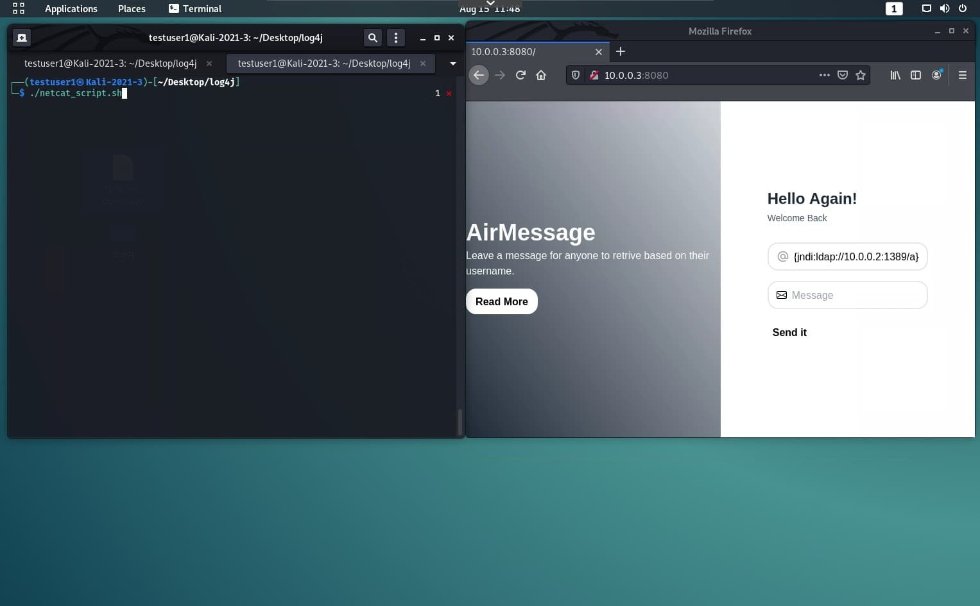Click the Welcome Back text
The image size is (980, 606).
(x=797, y=218)
